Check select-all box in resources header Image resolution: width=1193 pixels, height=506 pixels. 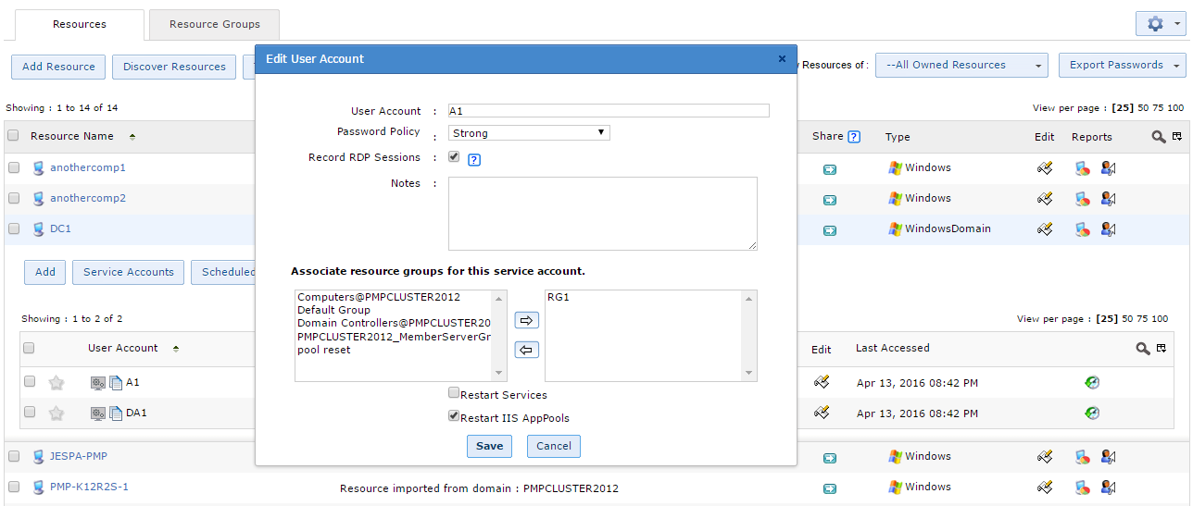click(13, 136)
